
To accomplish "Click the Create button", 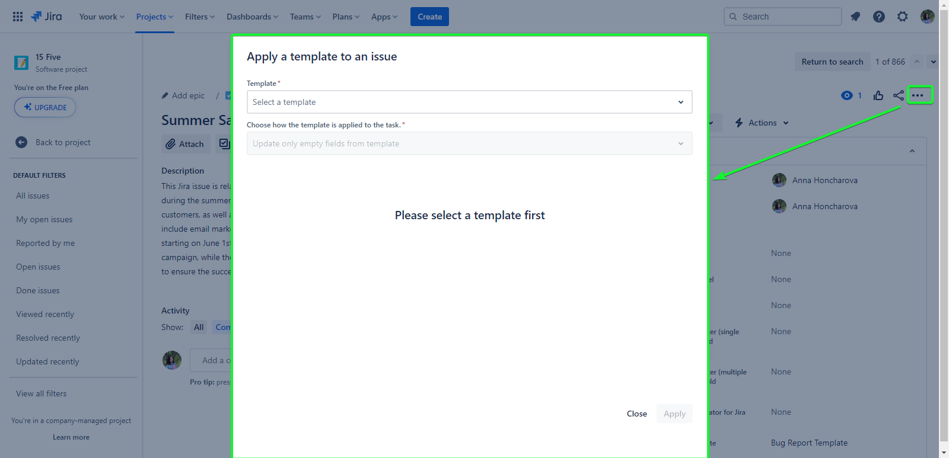I will (x=429, y=17).
